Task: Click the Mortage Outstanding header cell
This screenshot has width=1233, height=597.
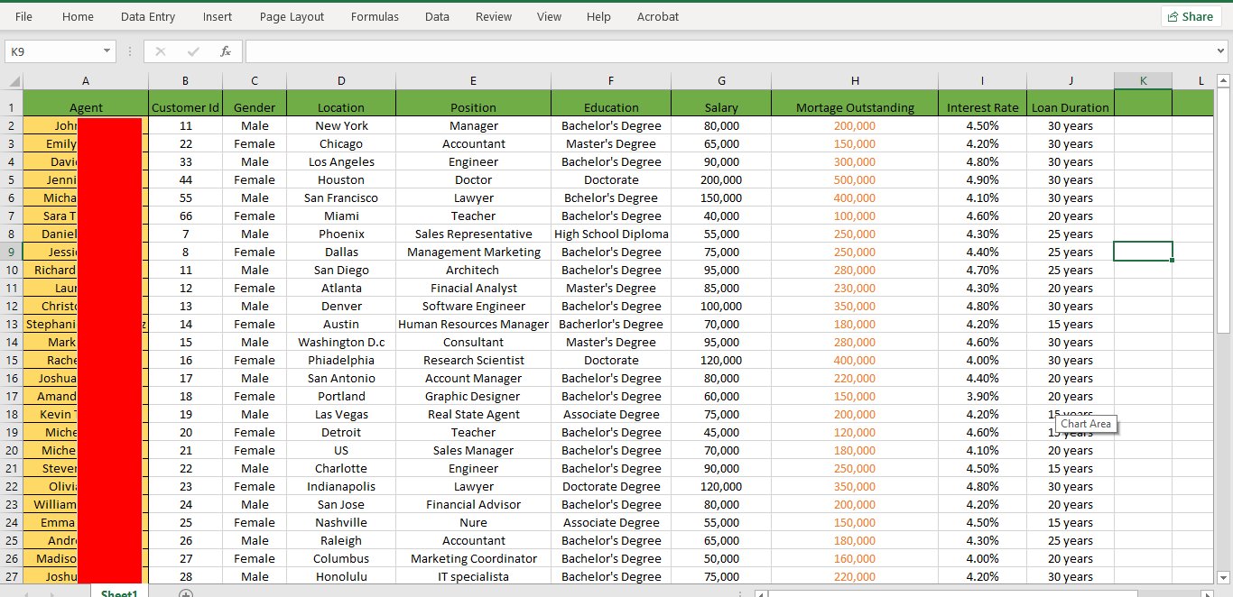Action: [855, 103]
